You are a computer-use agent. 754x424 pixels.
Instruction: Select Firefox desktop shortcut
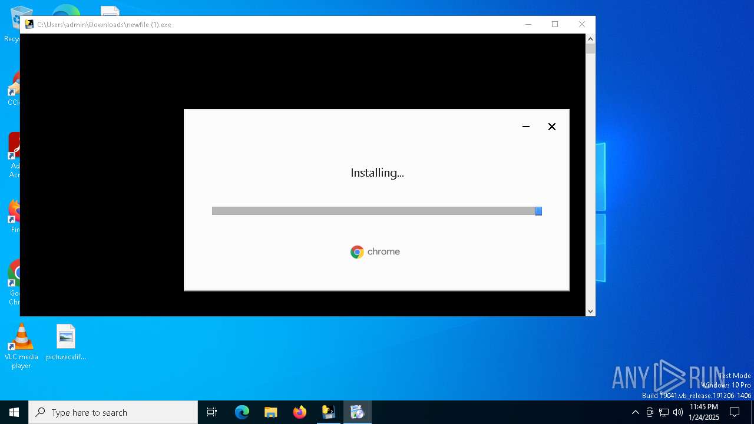[x=13, y=216]
